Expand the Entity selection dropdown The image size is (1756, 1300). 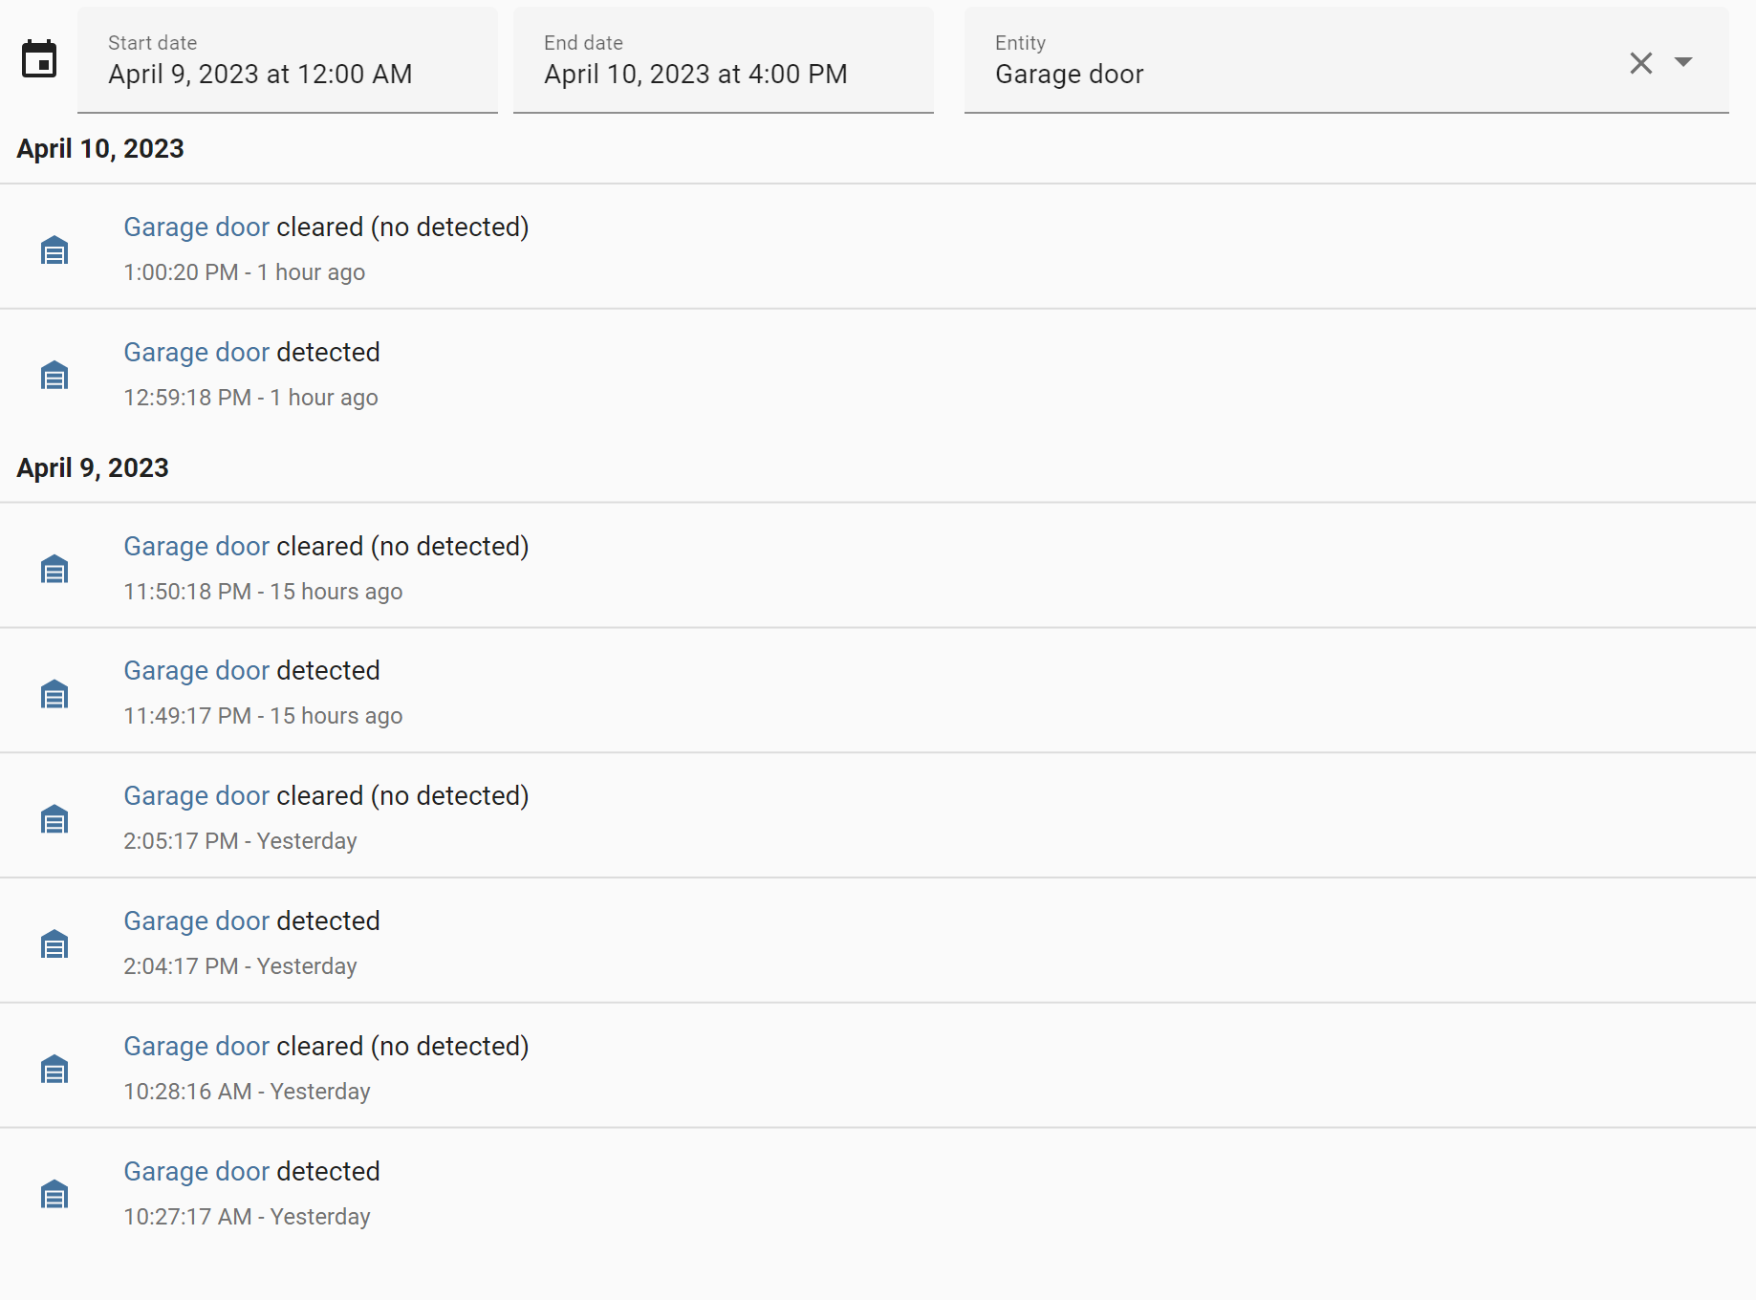coord(1683,62)
